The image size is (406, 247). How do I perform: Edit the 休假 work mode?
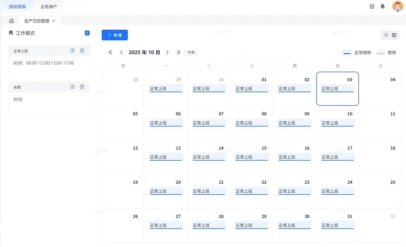coord(72,87)
